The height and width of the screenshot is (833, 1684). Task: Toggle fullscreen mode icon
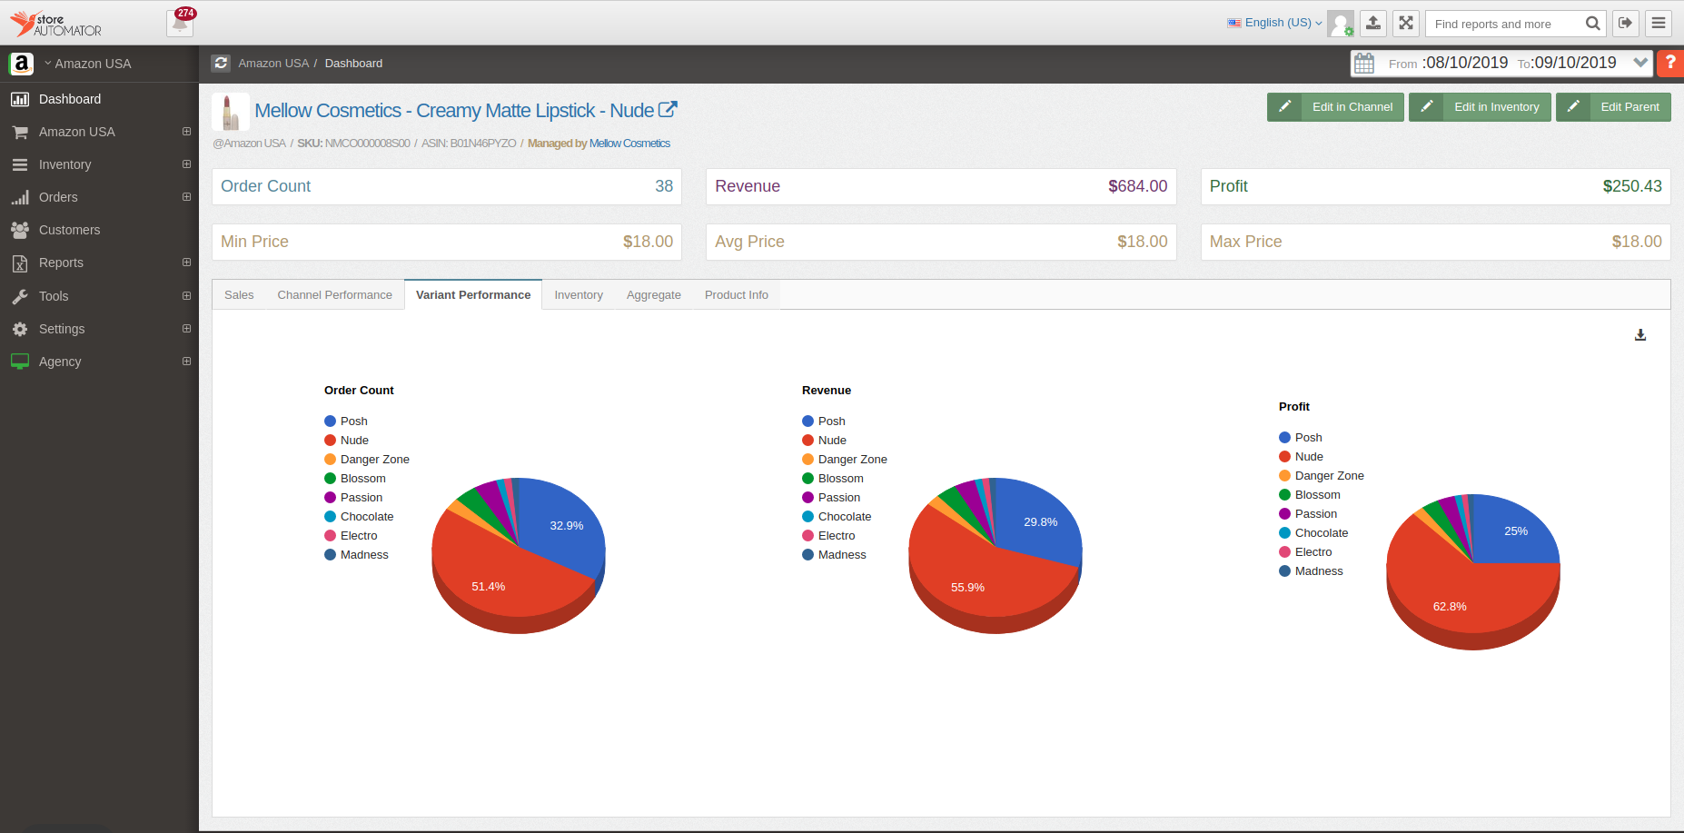[1406, 24]
